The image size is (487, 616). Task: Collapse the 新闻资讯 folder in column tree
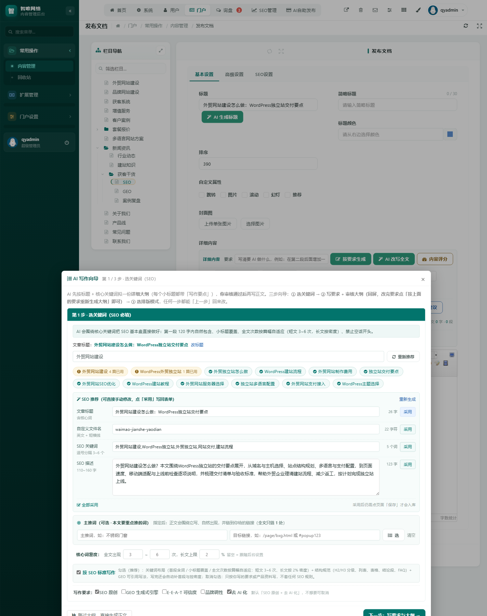(x=97, y=148)
